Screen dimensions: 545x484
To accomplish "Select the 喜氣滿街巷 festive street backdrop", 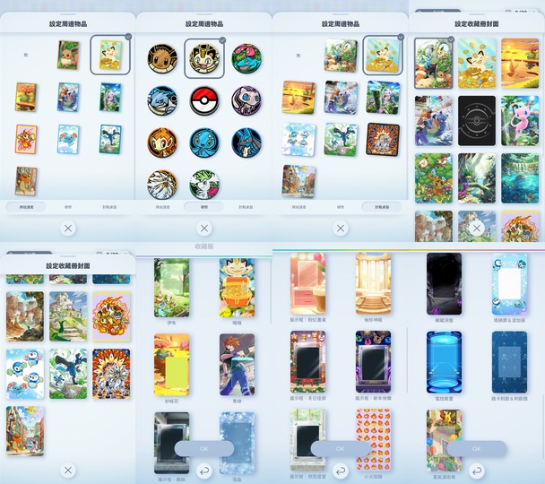I will click(445, 440).
